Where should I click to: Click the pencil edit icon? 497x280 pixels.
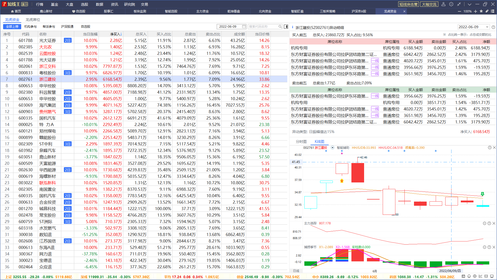coord(487,11)
